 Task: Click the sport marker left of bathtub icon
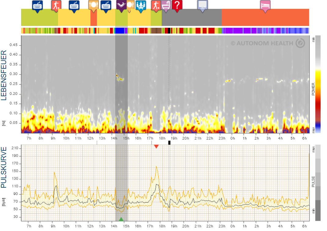(x=156, y=5)
